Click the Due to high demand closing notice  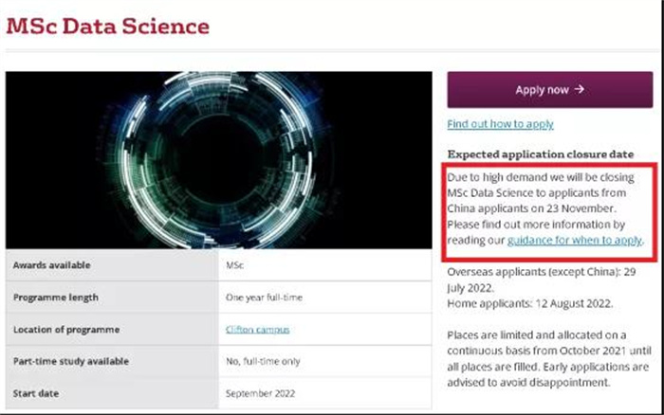(545, 208)
